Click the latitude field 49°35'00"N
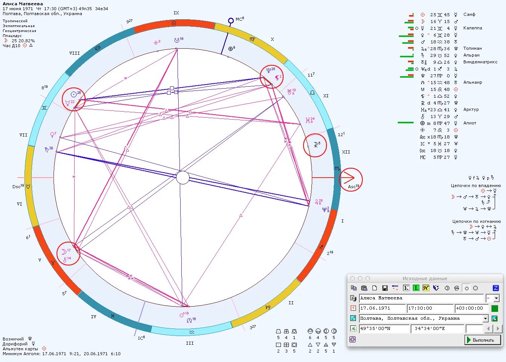 click(384, 328)
